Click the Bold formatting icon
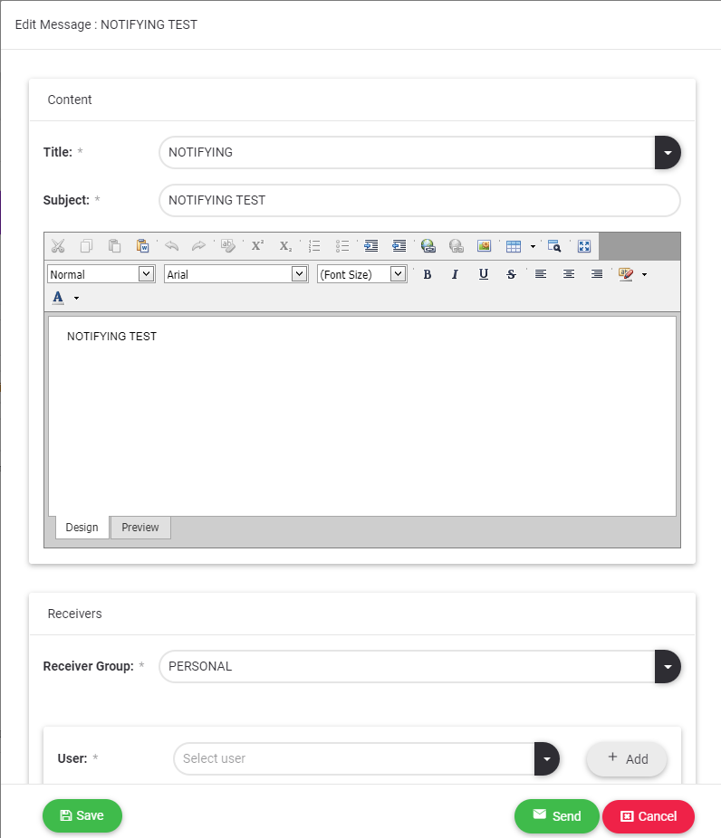The image size is (721, 838). [x=428, y=274]
